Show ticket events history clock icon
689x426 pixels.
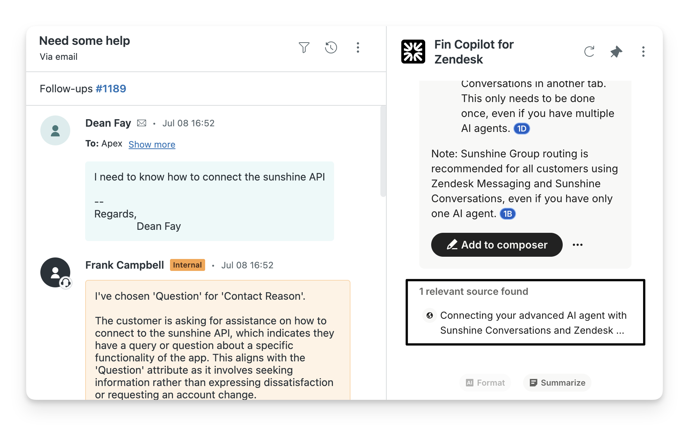pos(331,47)
